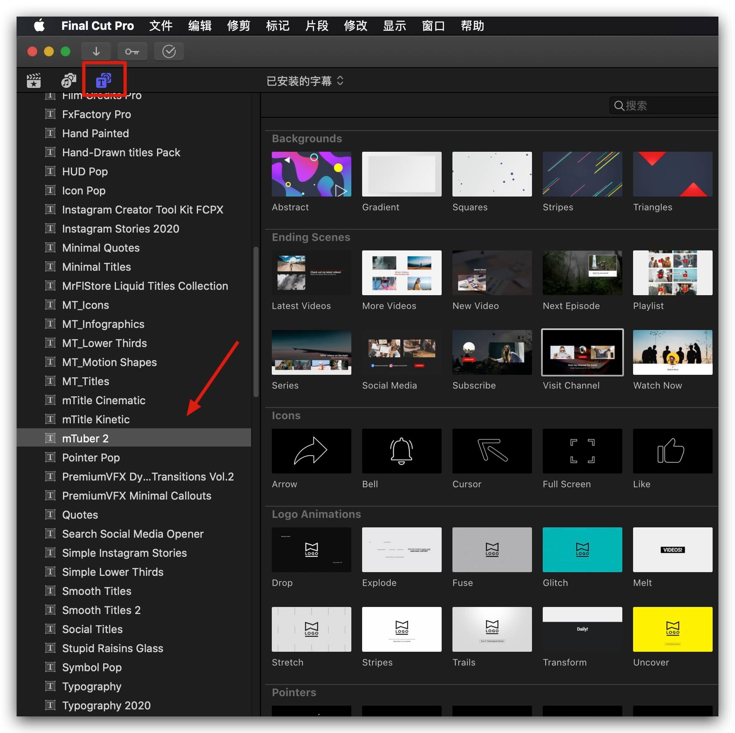This screenshot has height=733, width=735.
Task: Select MrFlStore Liquid Titles Collection
Action: (134, 286)
